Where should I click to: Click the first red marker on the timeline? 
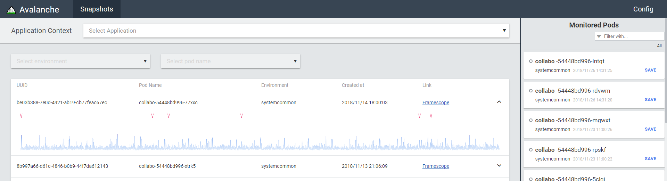[21, 116]
